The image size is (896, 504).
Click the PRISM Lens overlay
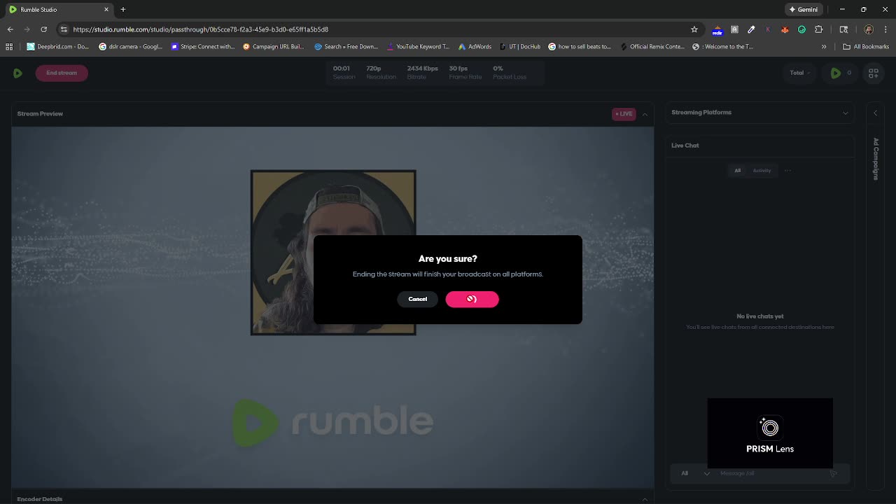click(x=770, y=433)
